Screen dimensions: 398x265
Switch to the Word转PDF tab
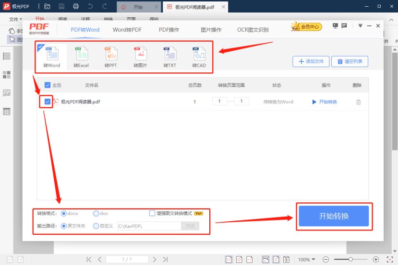[x=127, y=30]
